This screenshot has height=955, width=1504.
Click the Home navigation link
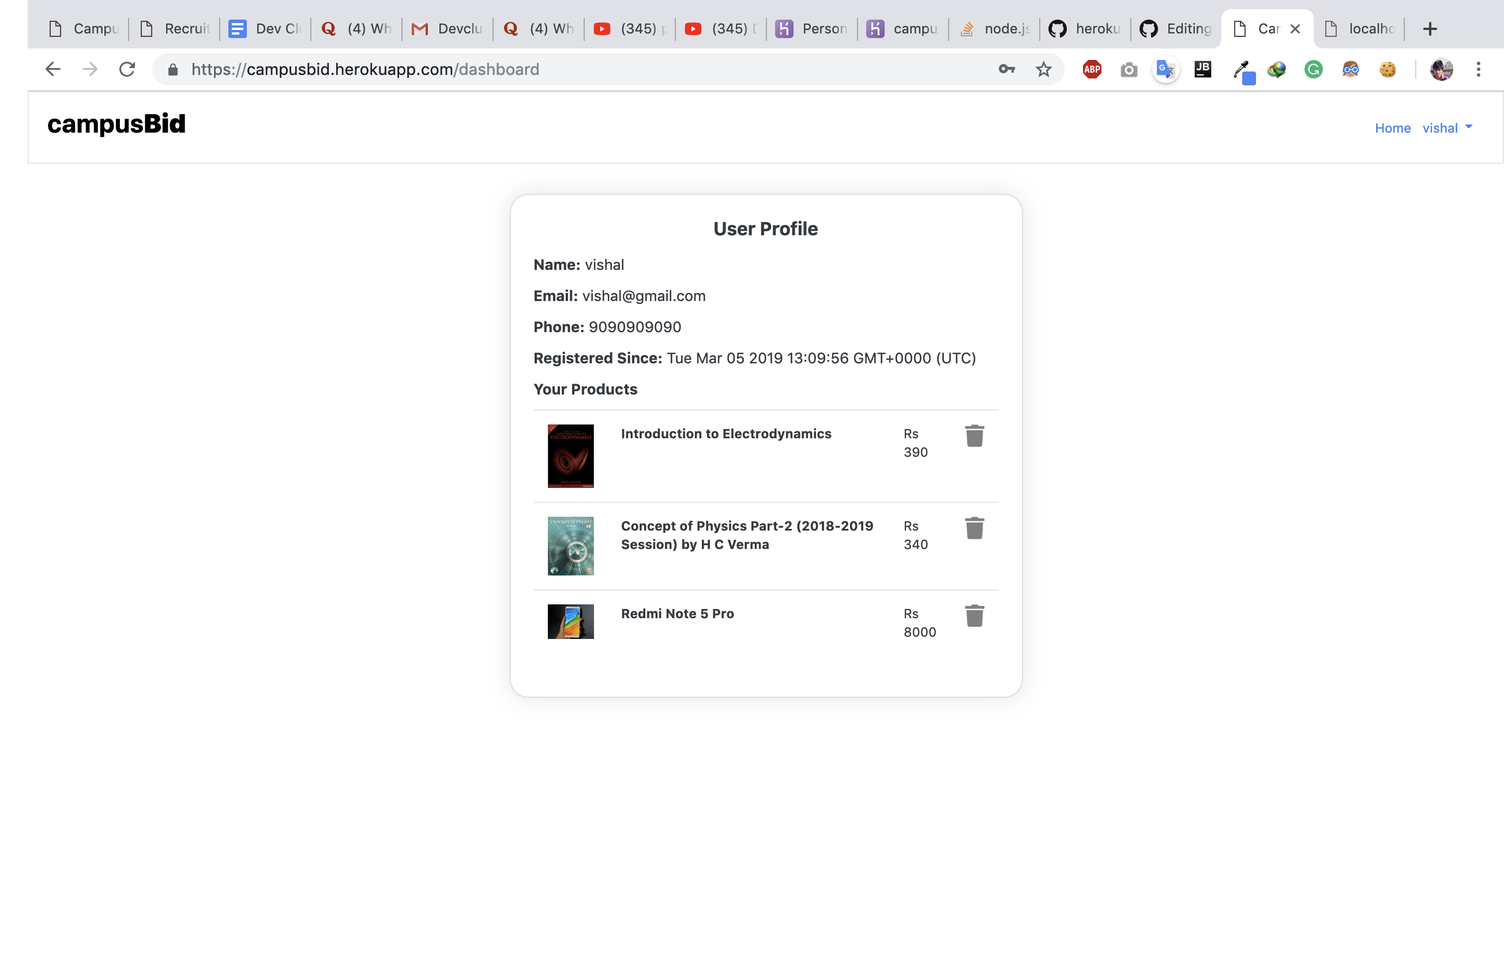click(1392, 128)
